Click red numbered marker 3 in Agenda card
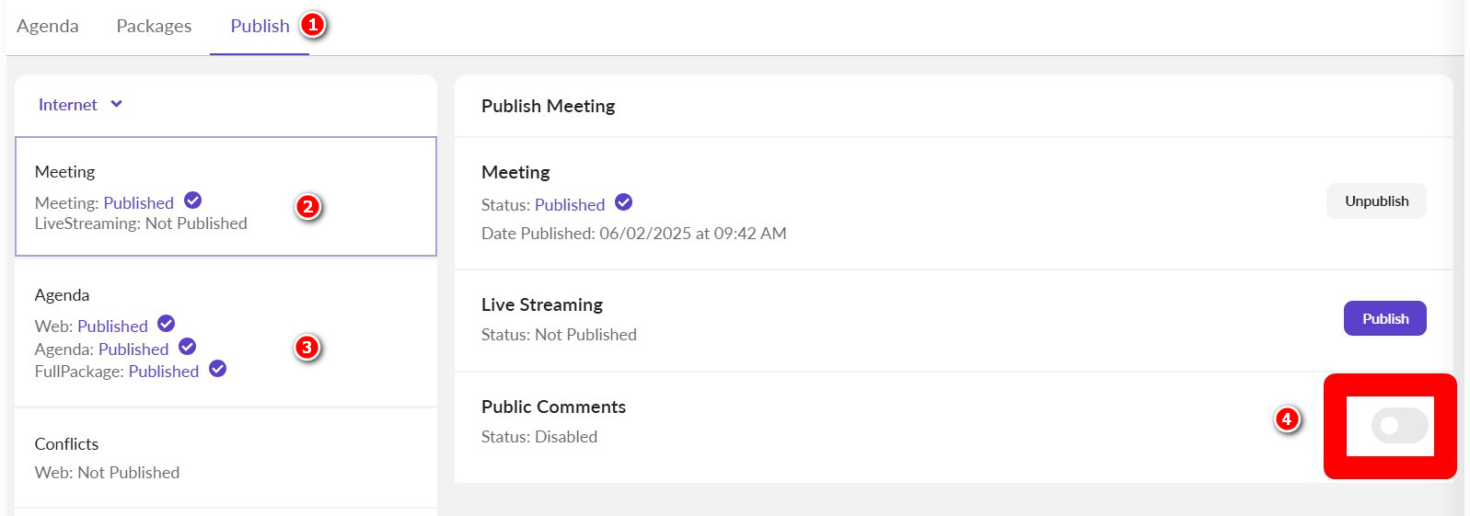 pyautogui.click(x=307, y=348)
